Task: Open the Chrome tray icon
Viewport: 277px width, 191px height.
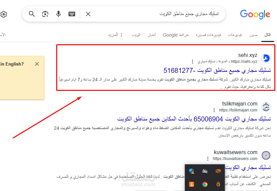Action: 205,184
